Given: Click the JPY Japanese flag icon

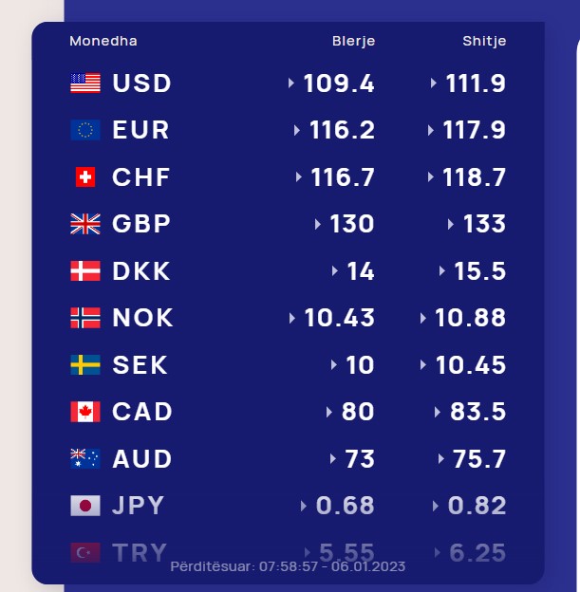Looking at the screenshot, I should pyautogui.click(x=85, y=506).
